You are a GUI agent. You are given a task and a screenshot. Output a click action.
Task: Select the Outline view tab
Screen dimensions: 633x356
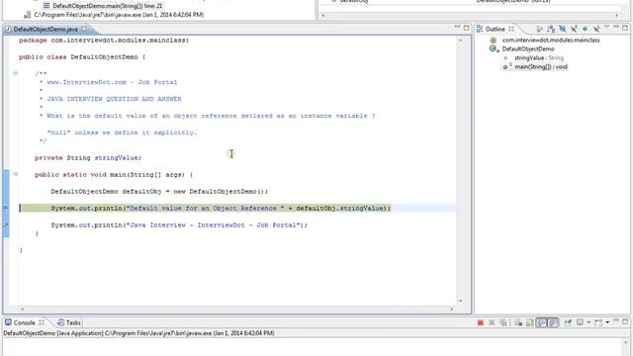[x=496, y=29]
